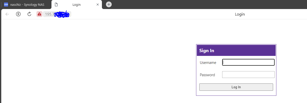This screenshot has width=307, height=103.
Task: Click the empty tab strip area right of plus
Action: (x=208, y=4)
